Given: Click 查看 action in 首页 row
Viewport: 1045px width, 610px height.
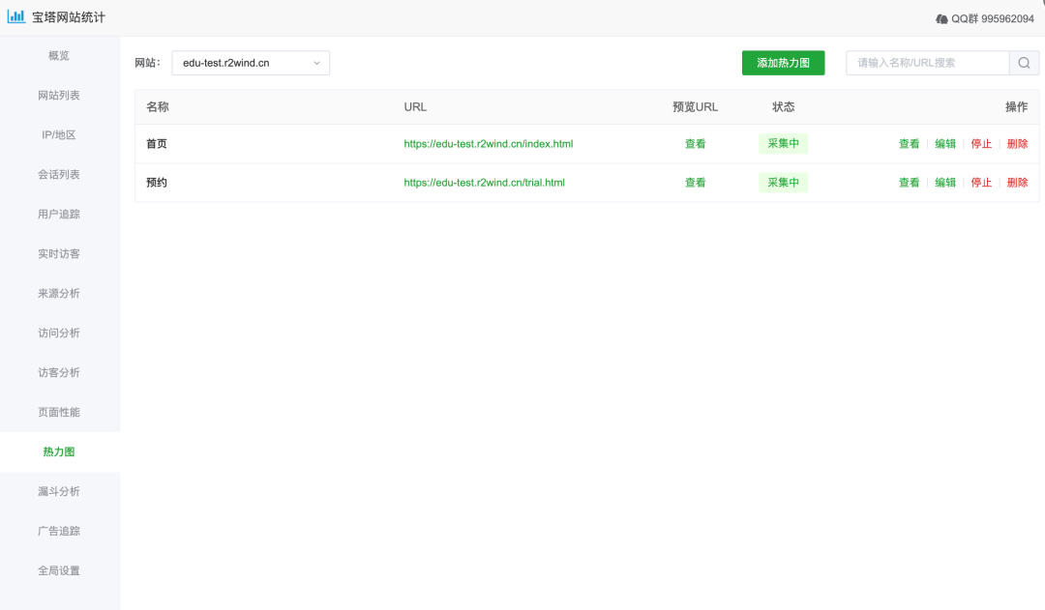Looking at the screenshot, I should [909, 144].
